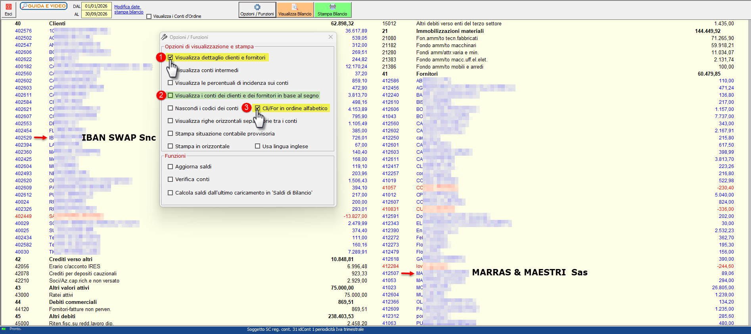Close the Opzioni / Funzioni dialog
751x334 pixels.
coord(331,37)
